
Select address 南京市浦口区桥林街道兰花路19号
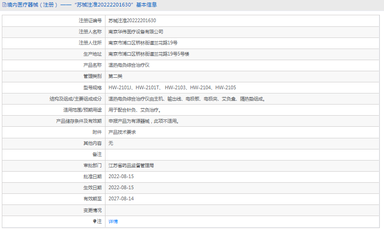(143, 43)
